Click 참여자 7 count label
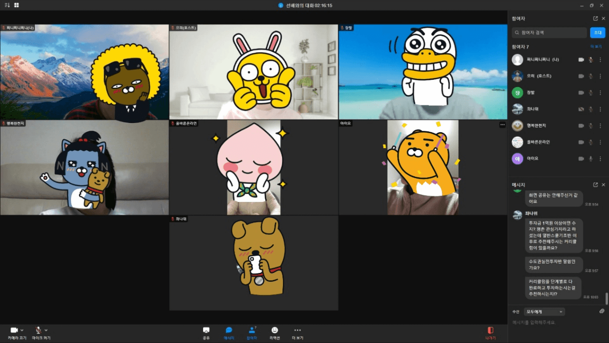The height and width of the screenshot is (343, 609). pyautogui.click(x=520, y=47)
